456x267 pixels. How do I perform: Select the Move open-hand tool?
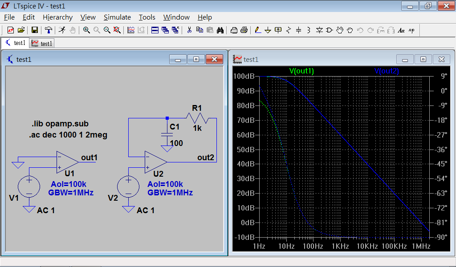[x=340, y=30]
